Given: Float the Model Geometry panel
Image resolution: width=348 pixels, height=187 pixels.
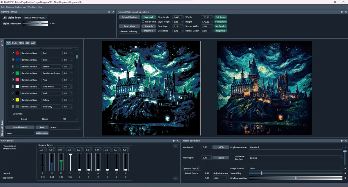Looking at the screenshot, I should coord(342,141).
